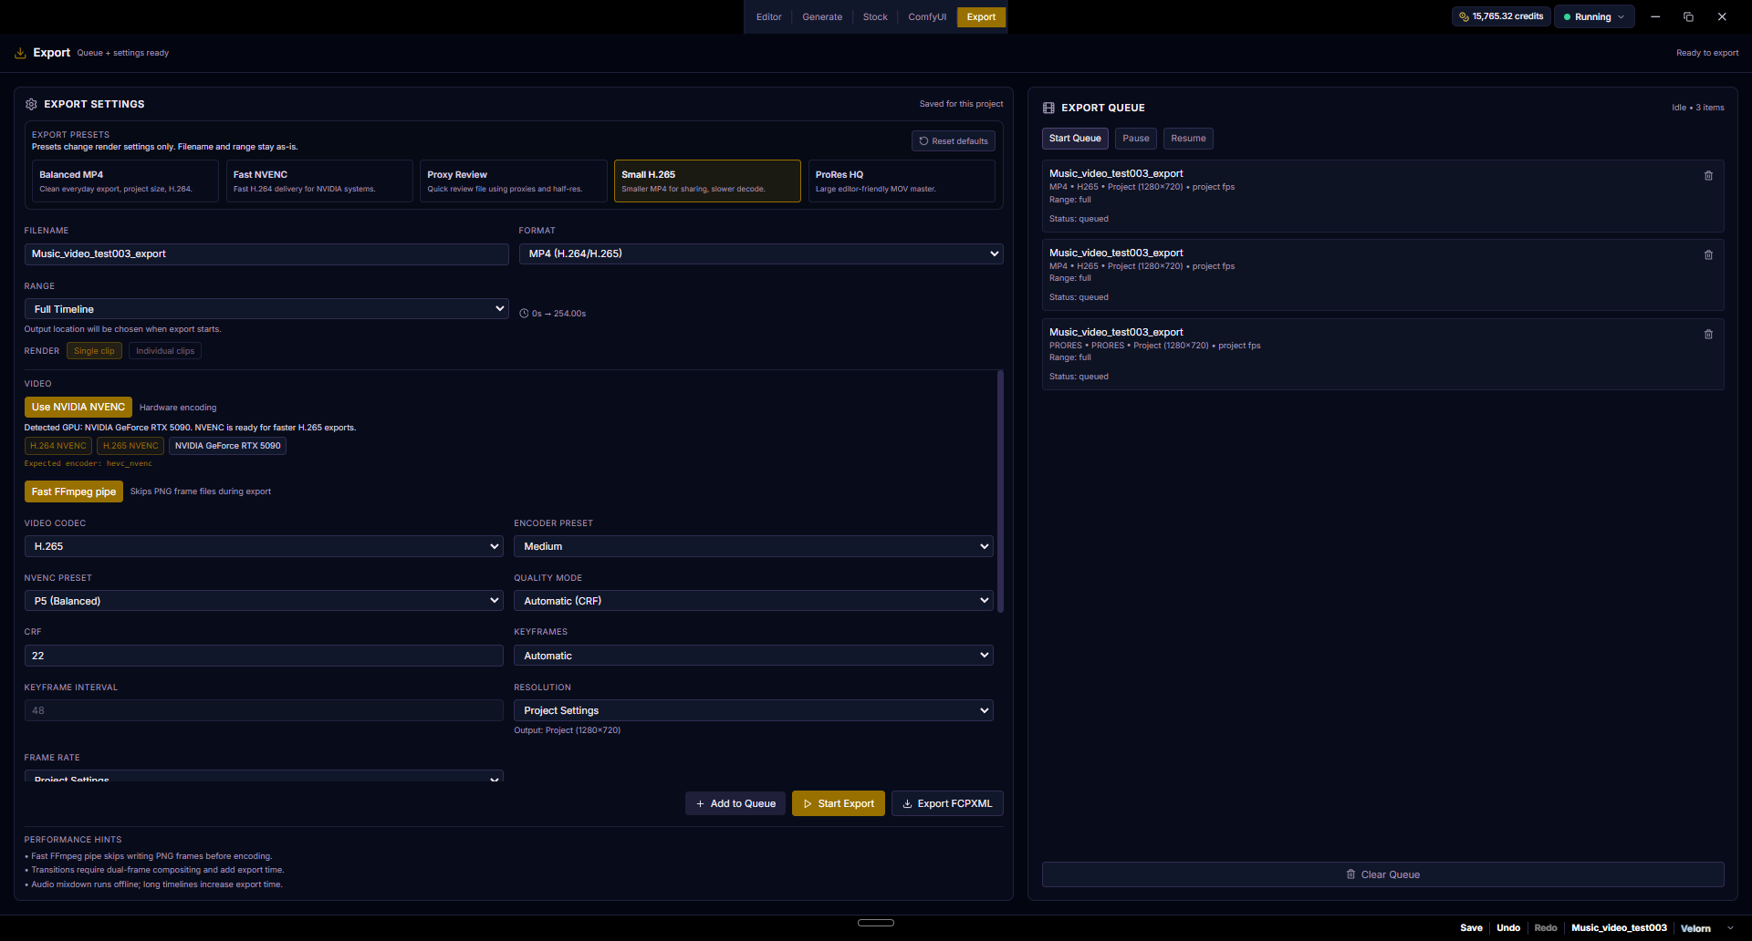Choose the Fast NVENC preset
The height and width of the screenshot is (941, 1752).
coord(319,181)
